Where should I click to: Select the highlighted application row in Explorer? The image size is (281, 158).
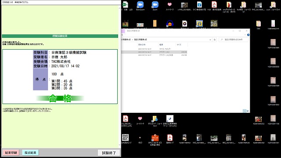[x=154, y=52]
